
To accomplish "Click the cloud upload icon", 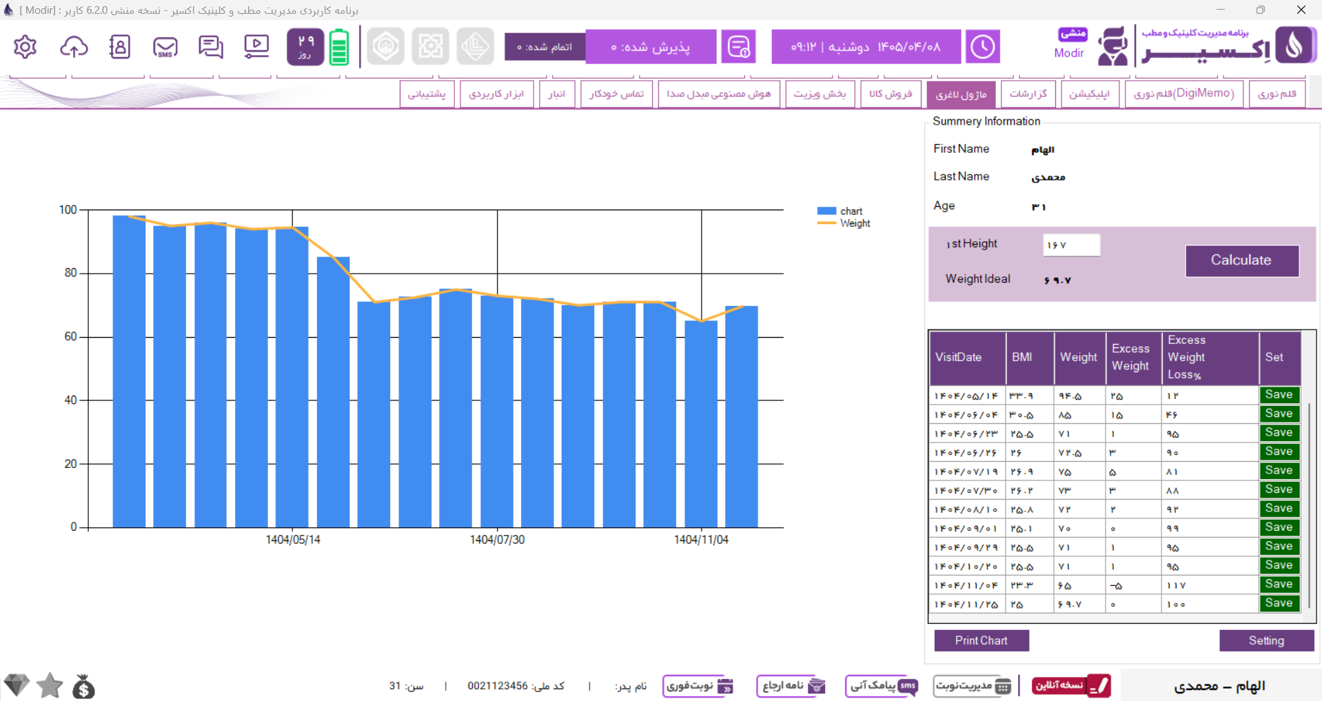I will 74,47.
